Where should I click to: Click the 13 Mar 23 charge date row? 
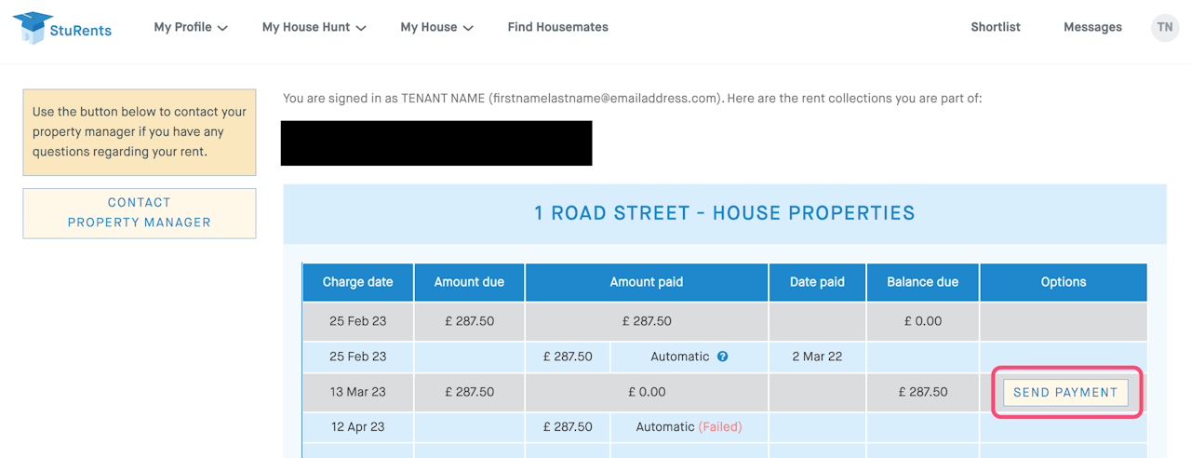click(x=357, y=392)
